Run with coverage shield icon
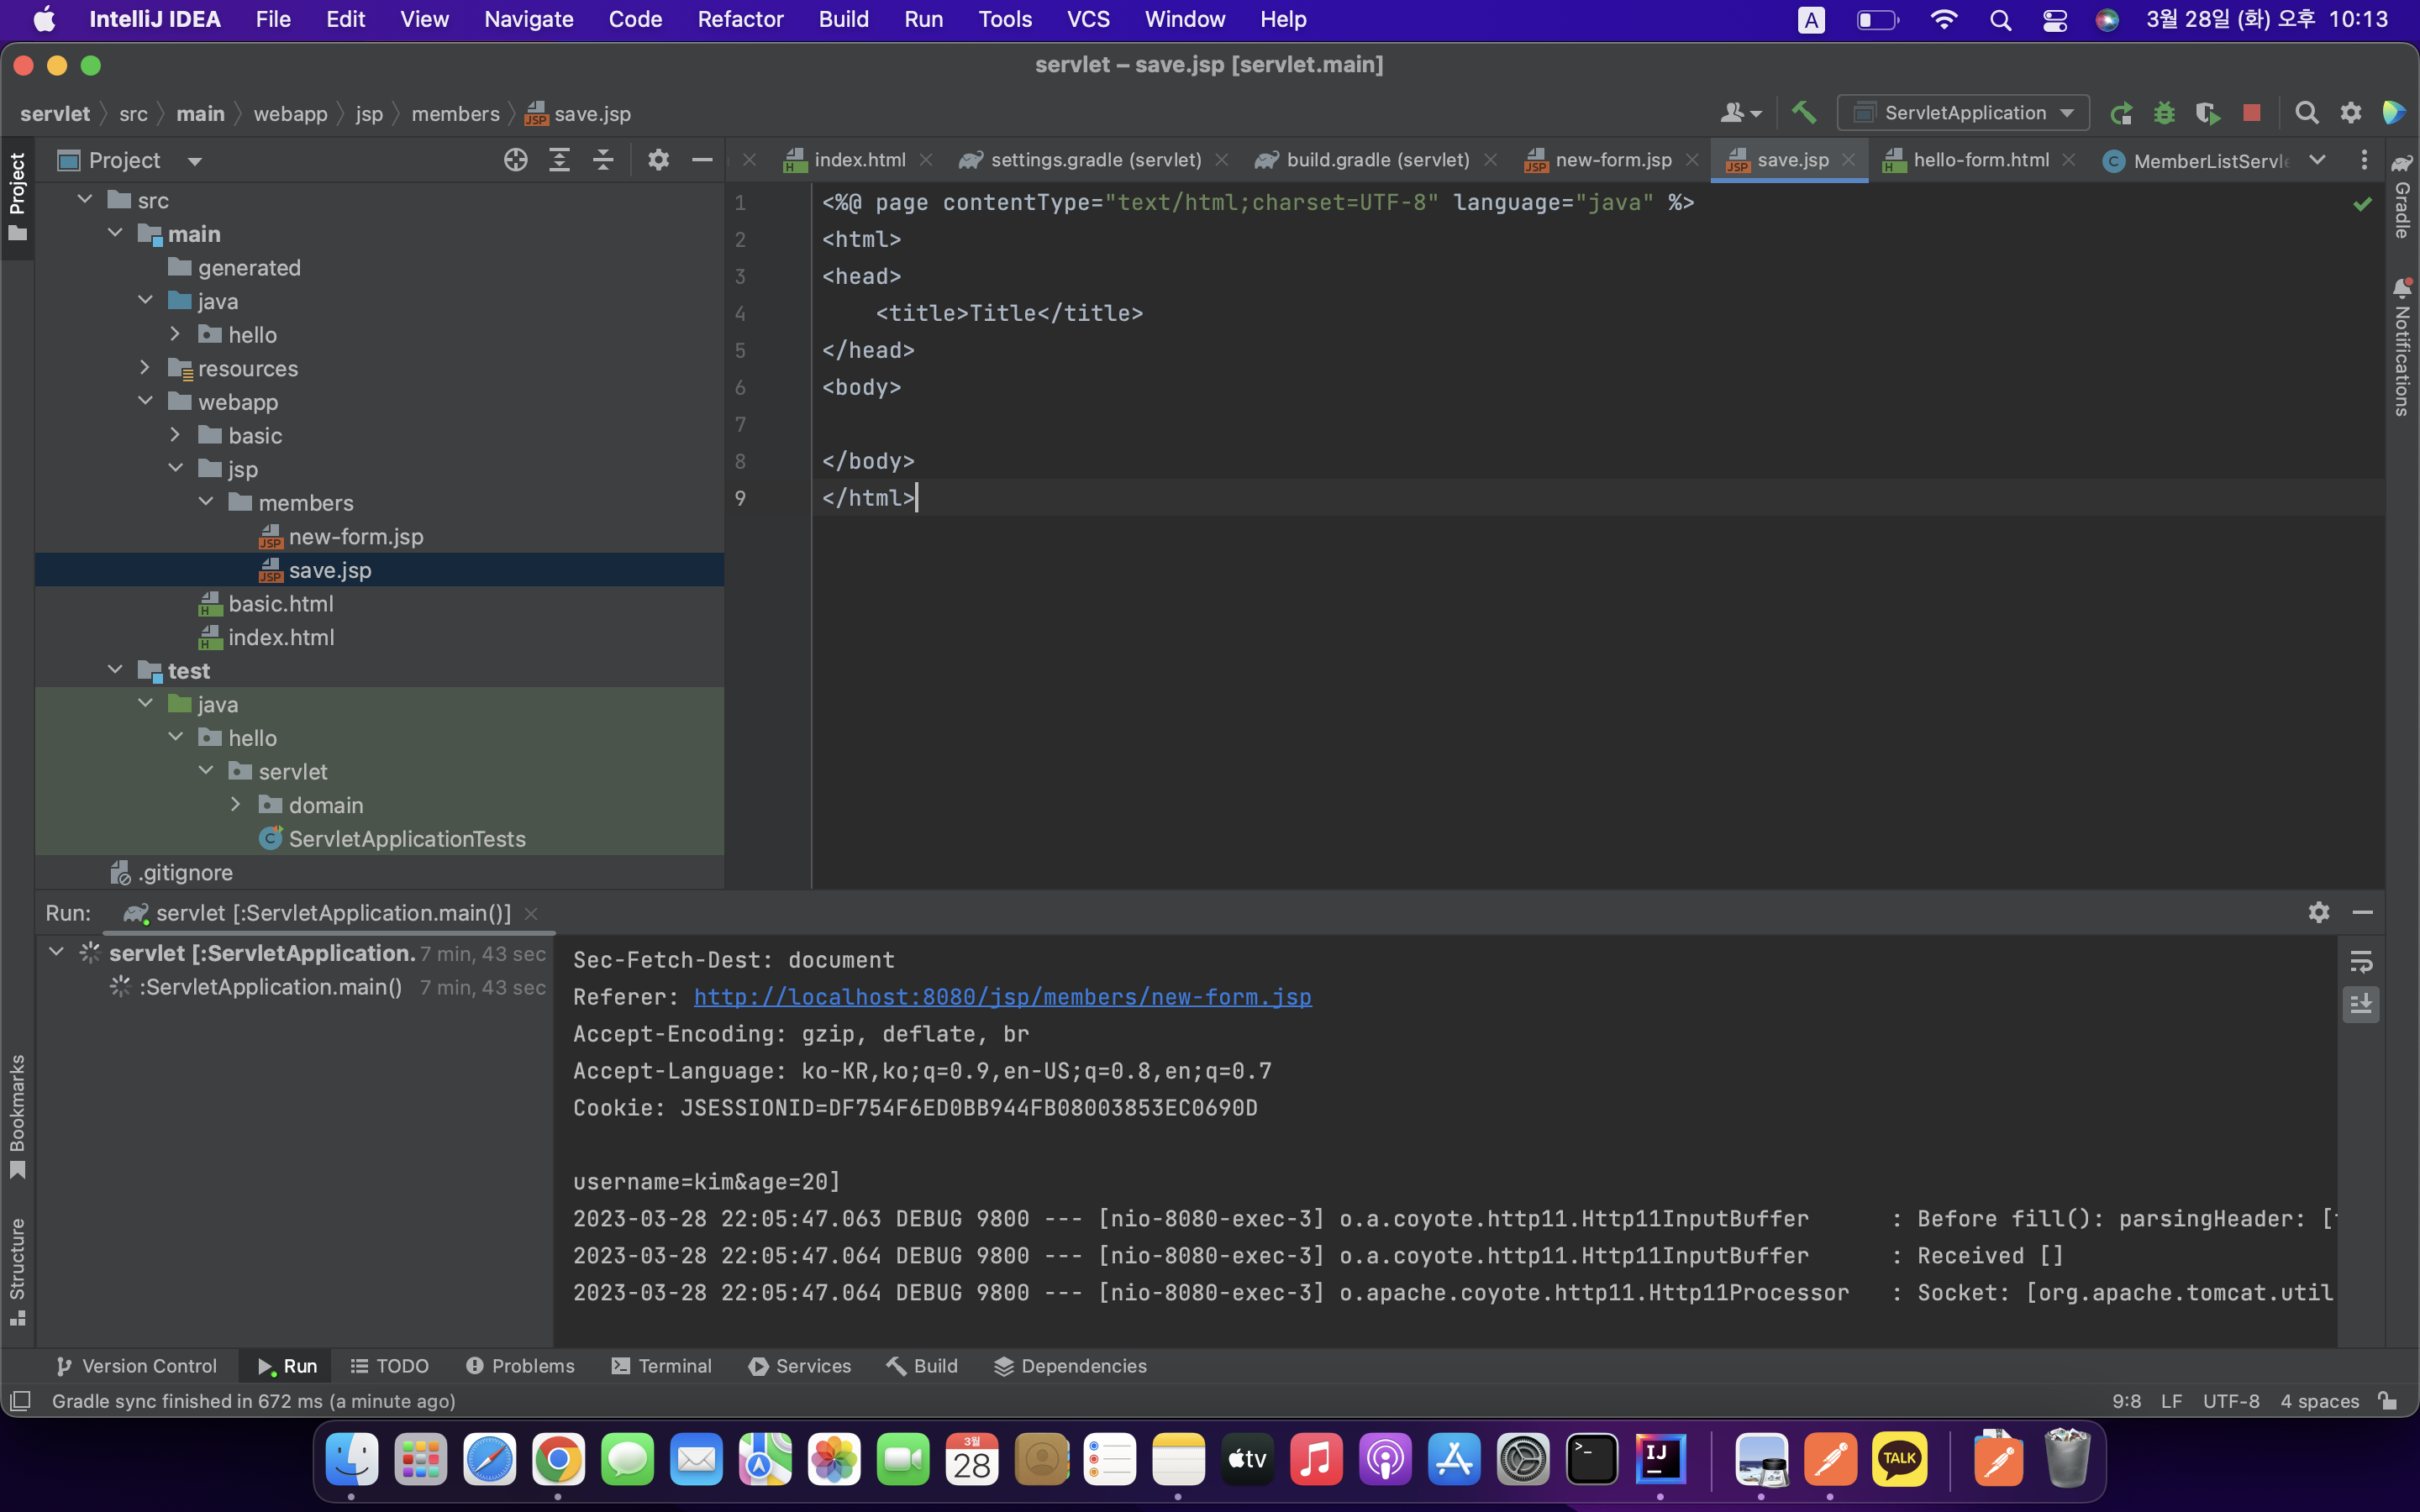This screenshot has height=1512, width=2420. [2208, 113]
